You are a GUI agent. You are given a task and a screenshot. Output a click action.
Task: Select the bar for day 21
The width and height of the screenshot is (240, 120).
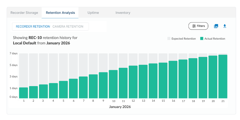click(x=223, y=76)
